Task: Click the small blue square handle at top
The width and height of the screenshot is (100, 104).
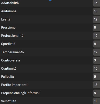Action: 50,1
